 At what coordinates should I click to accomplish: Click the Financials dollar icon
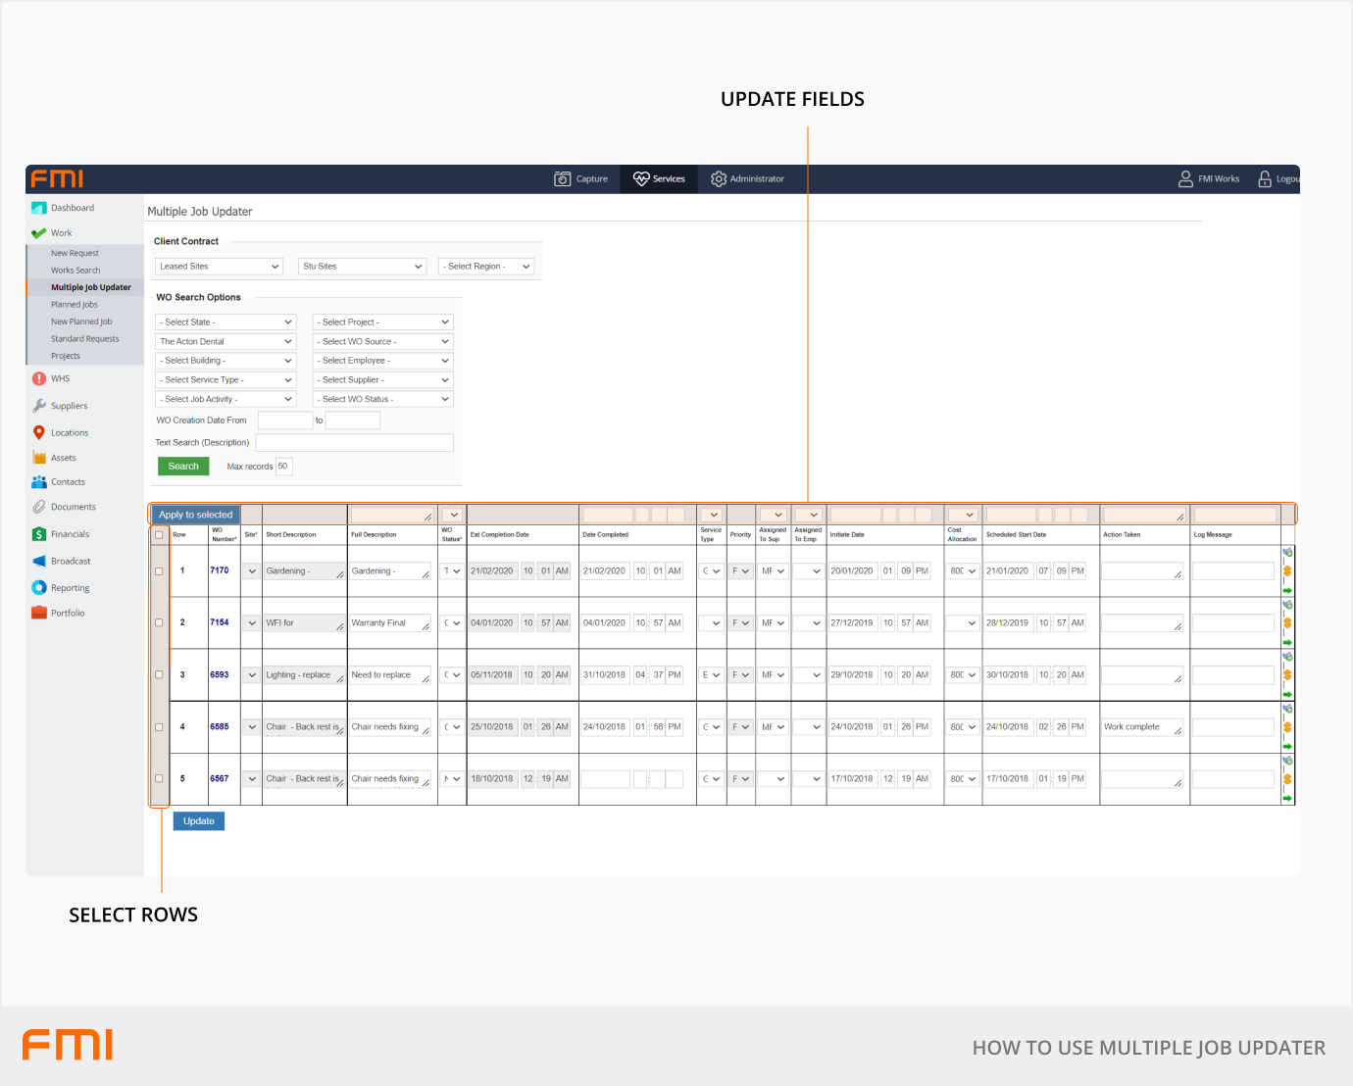tap(39, 534)
